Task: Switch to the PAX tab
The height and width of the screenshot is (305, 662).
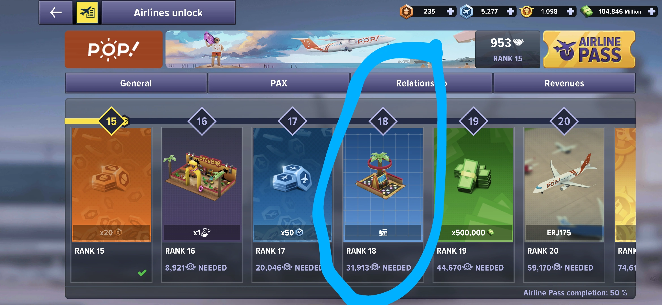Action: [279, 83]
